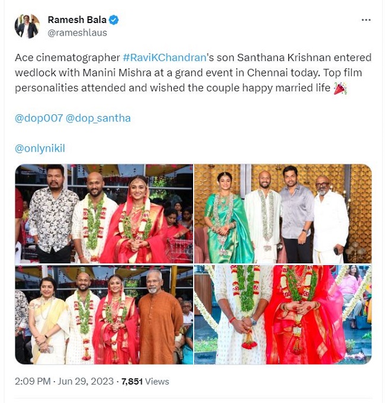
Task: View the bottom-left orange kurta photo
Action: [104, 315]
